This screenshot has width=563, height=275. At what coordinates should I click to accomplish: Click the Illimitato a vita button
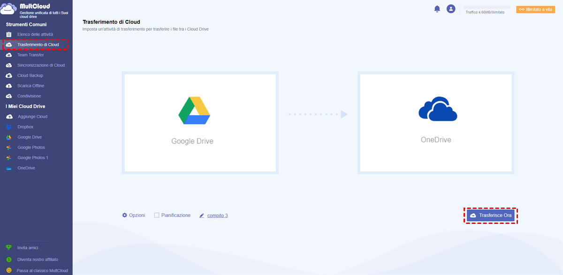pos(535,9)
